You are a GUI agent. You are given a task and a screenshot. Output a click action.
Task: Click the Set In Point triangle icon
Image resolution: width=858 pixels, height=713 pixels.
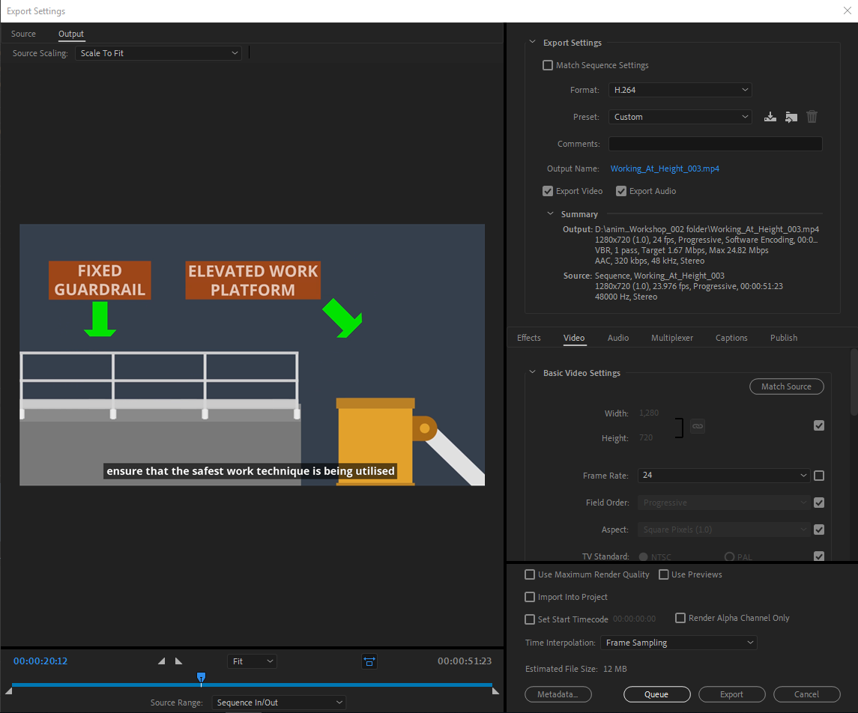coord(162,661)
